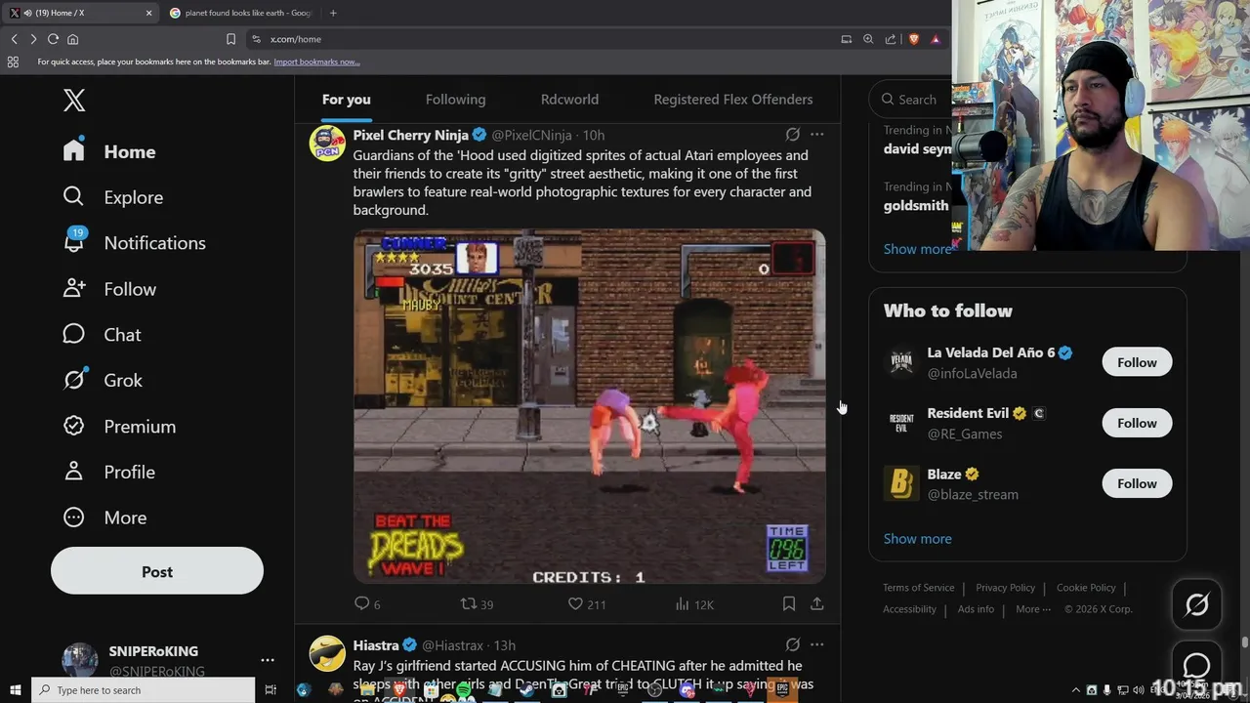The image size is (1250, 703).
Task: Open Brave Rewards triangle icon
Action: click(936, 39)
